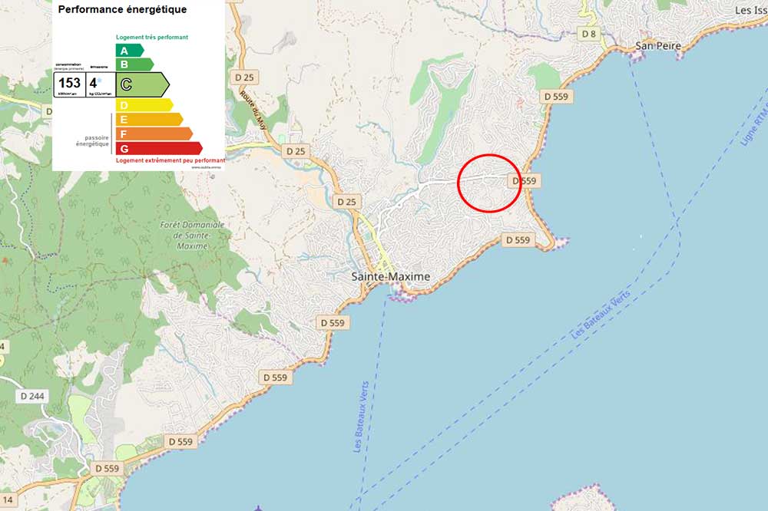Select the green energy class A arrow
Viewport: 768px width, 511px height.
click(129, 50)
